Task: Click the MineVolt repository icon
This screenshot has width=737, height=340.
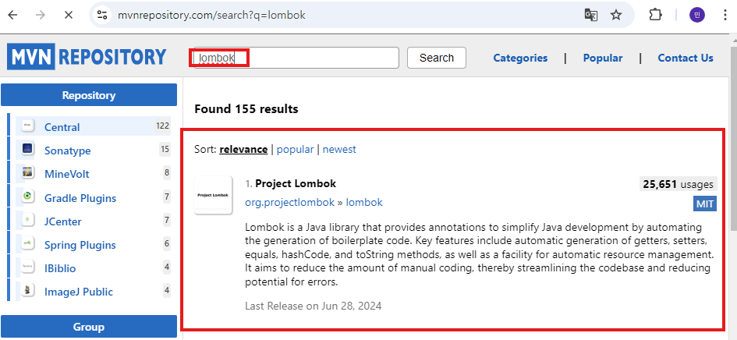Action: [x=27, y=172]
